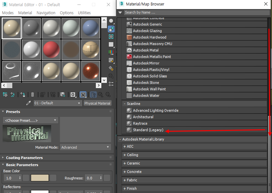Click the Video Color Check icon
This screenshot has width=272, height=193.
pyautogui.click(x=111, y=52)
